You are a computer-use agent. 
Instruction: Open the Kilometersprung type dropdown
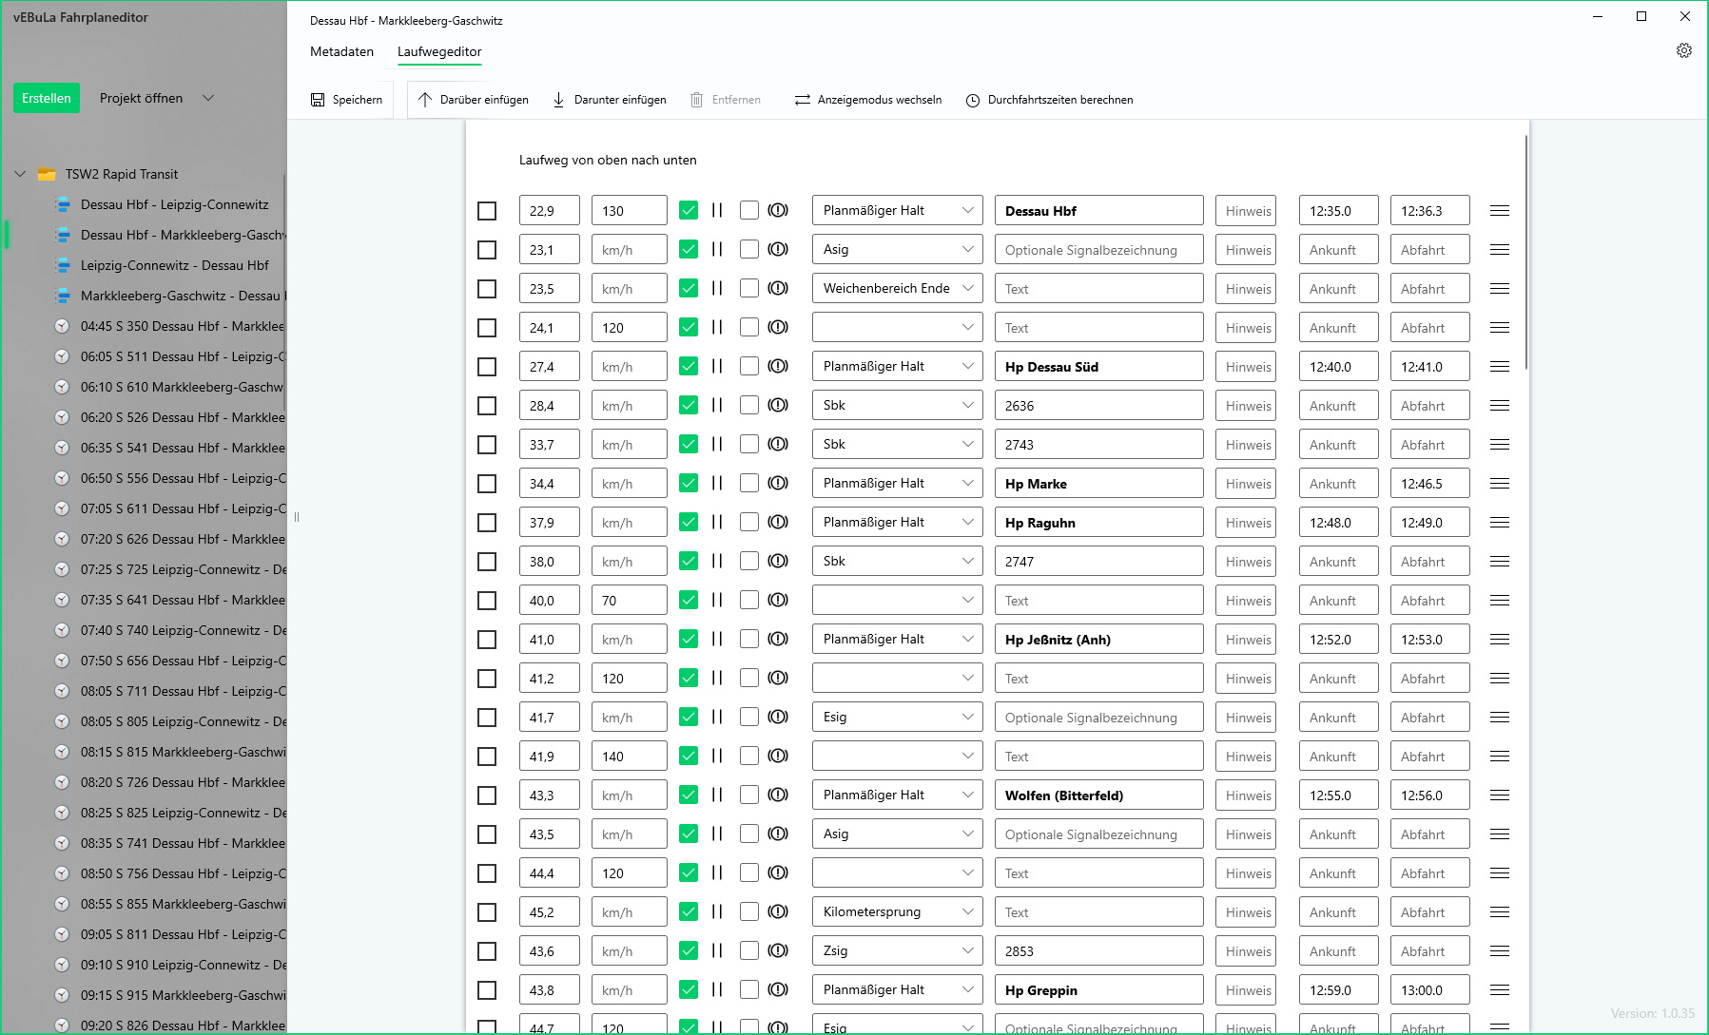tap(897, 912)
